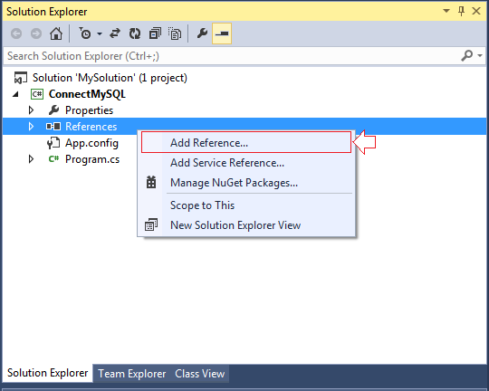This screenshot has width=489, height=391.
Task: Toggle auto hide pin icon
Action: coord(461,11)
